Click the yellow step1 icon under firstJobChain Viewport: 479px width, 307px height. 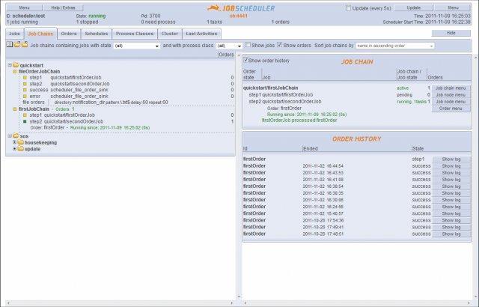click(x=25, y=115)
